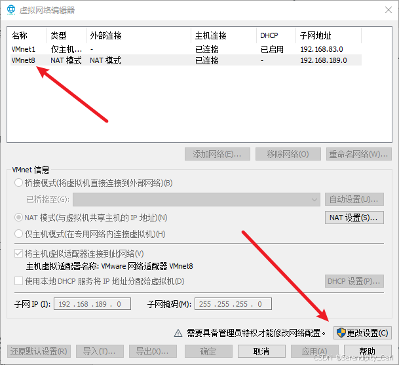Open NAT 设置(S) dialog

[x=354, y=218]
